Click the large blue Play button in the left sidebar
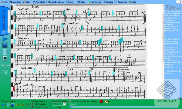Viewport: 182px width, 109px height. click(x=5, y=39)
